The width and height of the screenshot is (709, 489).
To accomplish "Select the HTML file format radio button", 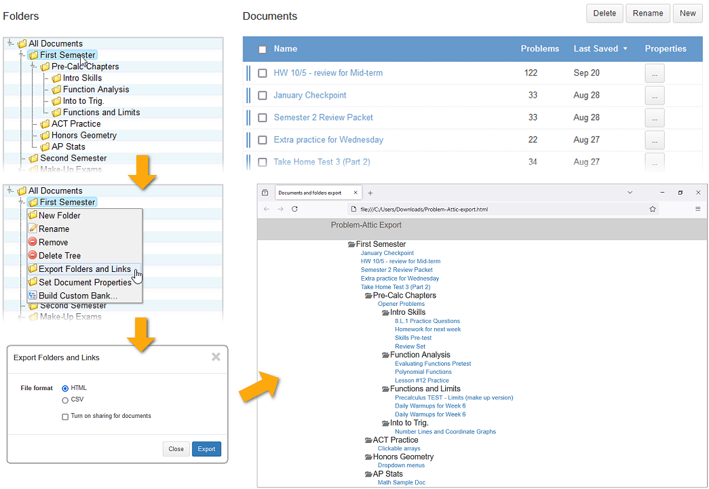I will (65, 388).
